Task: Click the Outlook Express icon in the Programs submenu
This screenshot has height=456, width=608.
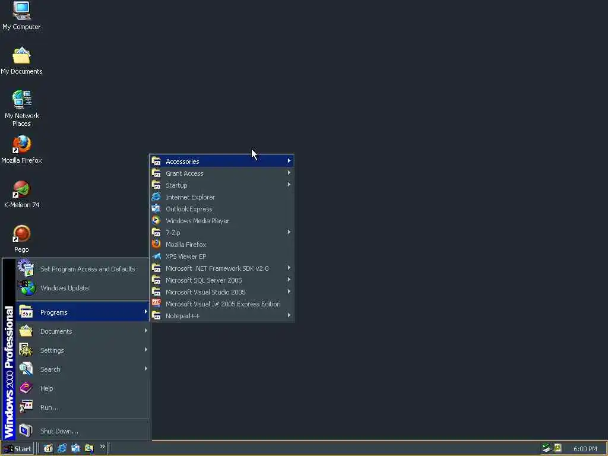Action: pos(156,208)
